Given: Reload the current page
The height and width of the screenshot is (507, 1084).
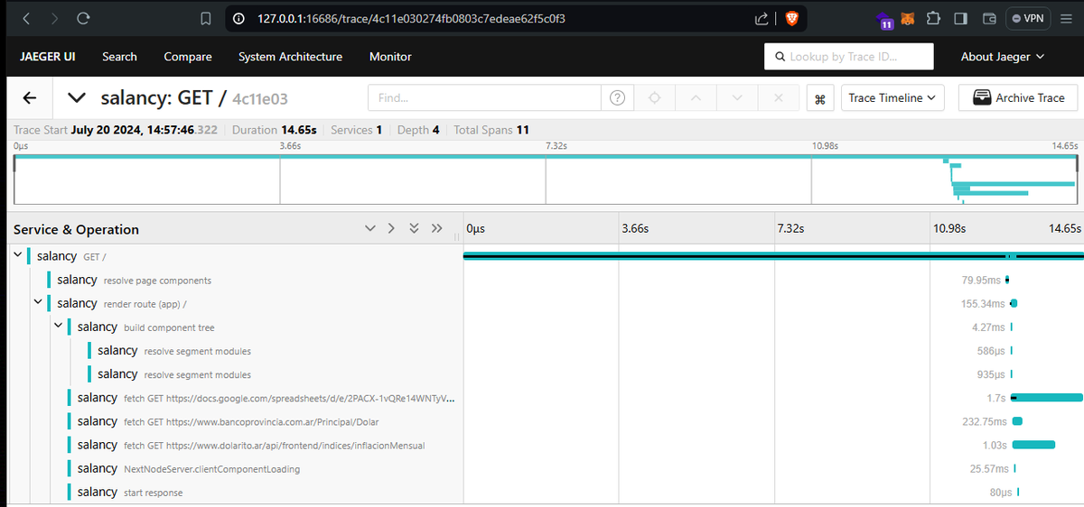Looking at the screenshot, I should [x=83, y=18].
